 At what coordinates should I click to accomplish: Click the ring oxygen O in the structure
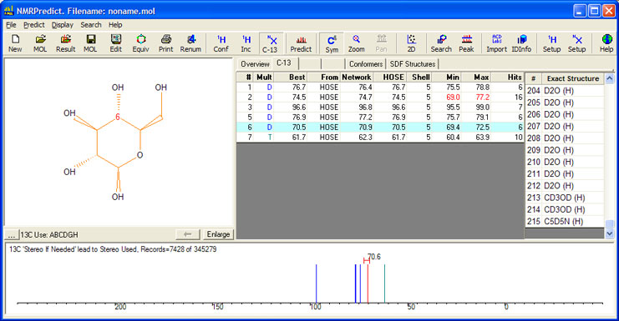pos(140,155)
